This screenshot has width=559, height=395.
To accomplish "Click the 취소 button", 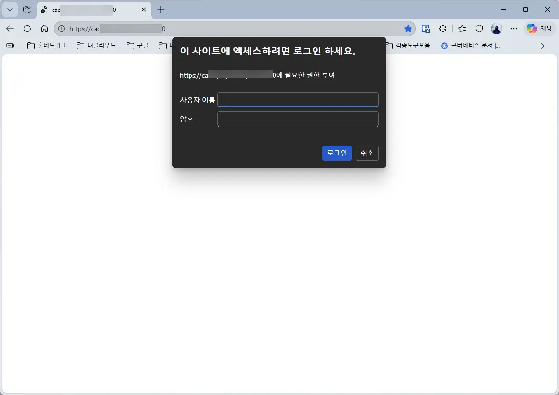I will [367, 153].
